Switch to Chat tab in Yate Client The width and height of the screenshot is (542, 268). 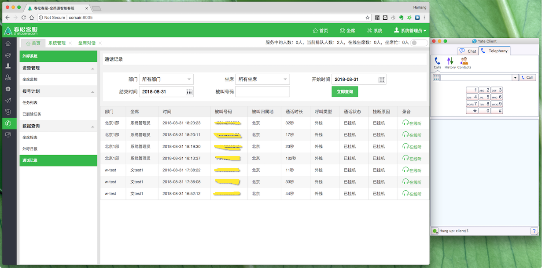tap(468, 51)
